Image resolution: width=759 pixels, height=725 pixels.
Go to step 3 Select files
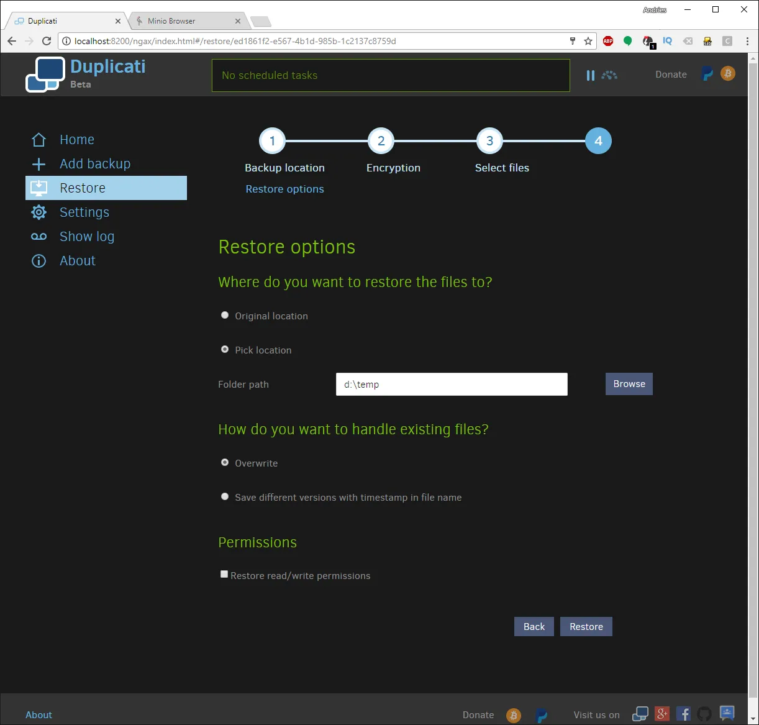pos(489,141)
